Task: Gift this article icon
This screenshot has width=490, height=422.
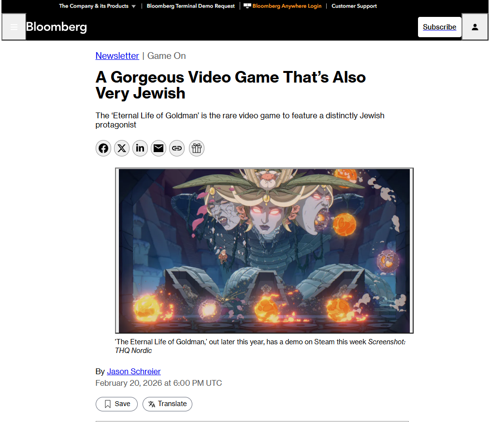Action: (x=197, y=148)
